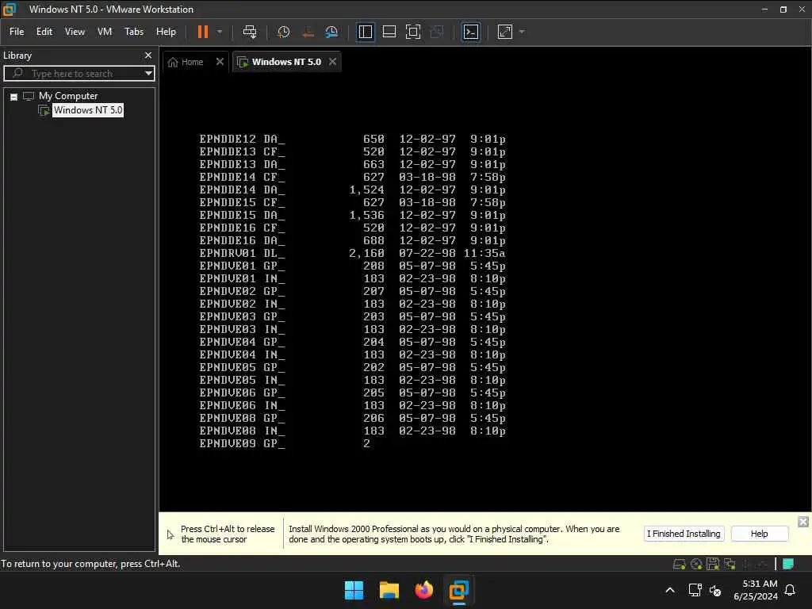Image resolution: width=812 pixels, height=609 pixels.
Task: Open the File menu
Action: [17, 32]
